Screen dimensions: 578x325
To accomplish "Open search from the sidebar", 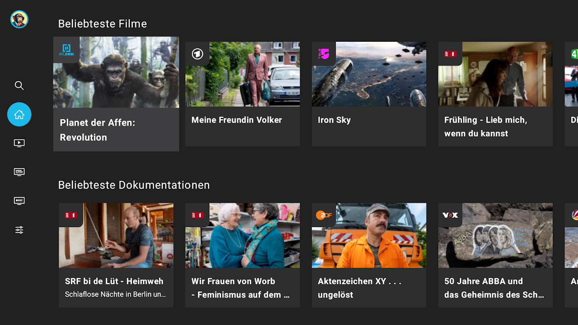I will (19, 85).
